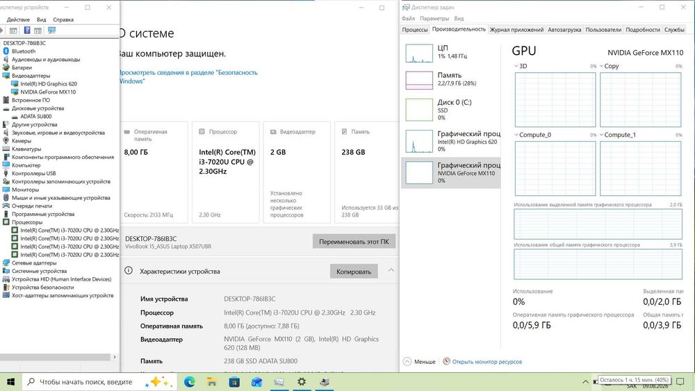Open Справка menu in Device Manager
This screenshot has width=695, height=391.
[x=63, y=19]
